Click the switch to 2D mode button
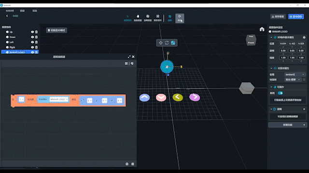The width and height of the screenshot is (309, 173). (56, 30)
